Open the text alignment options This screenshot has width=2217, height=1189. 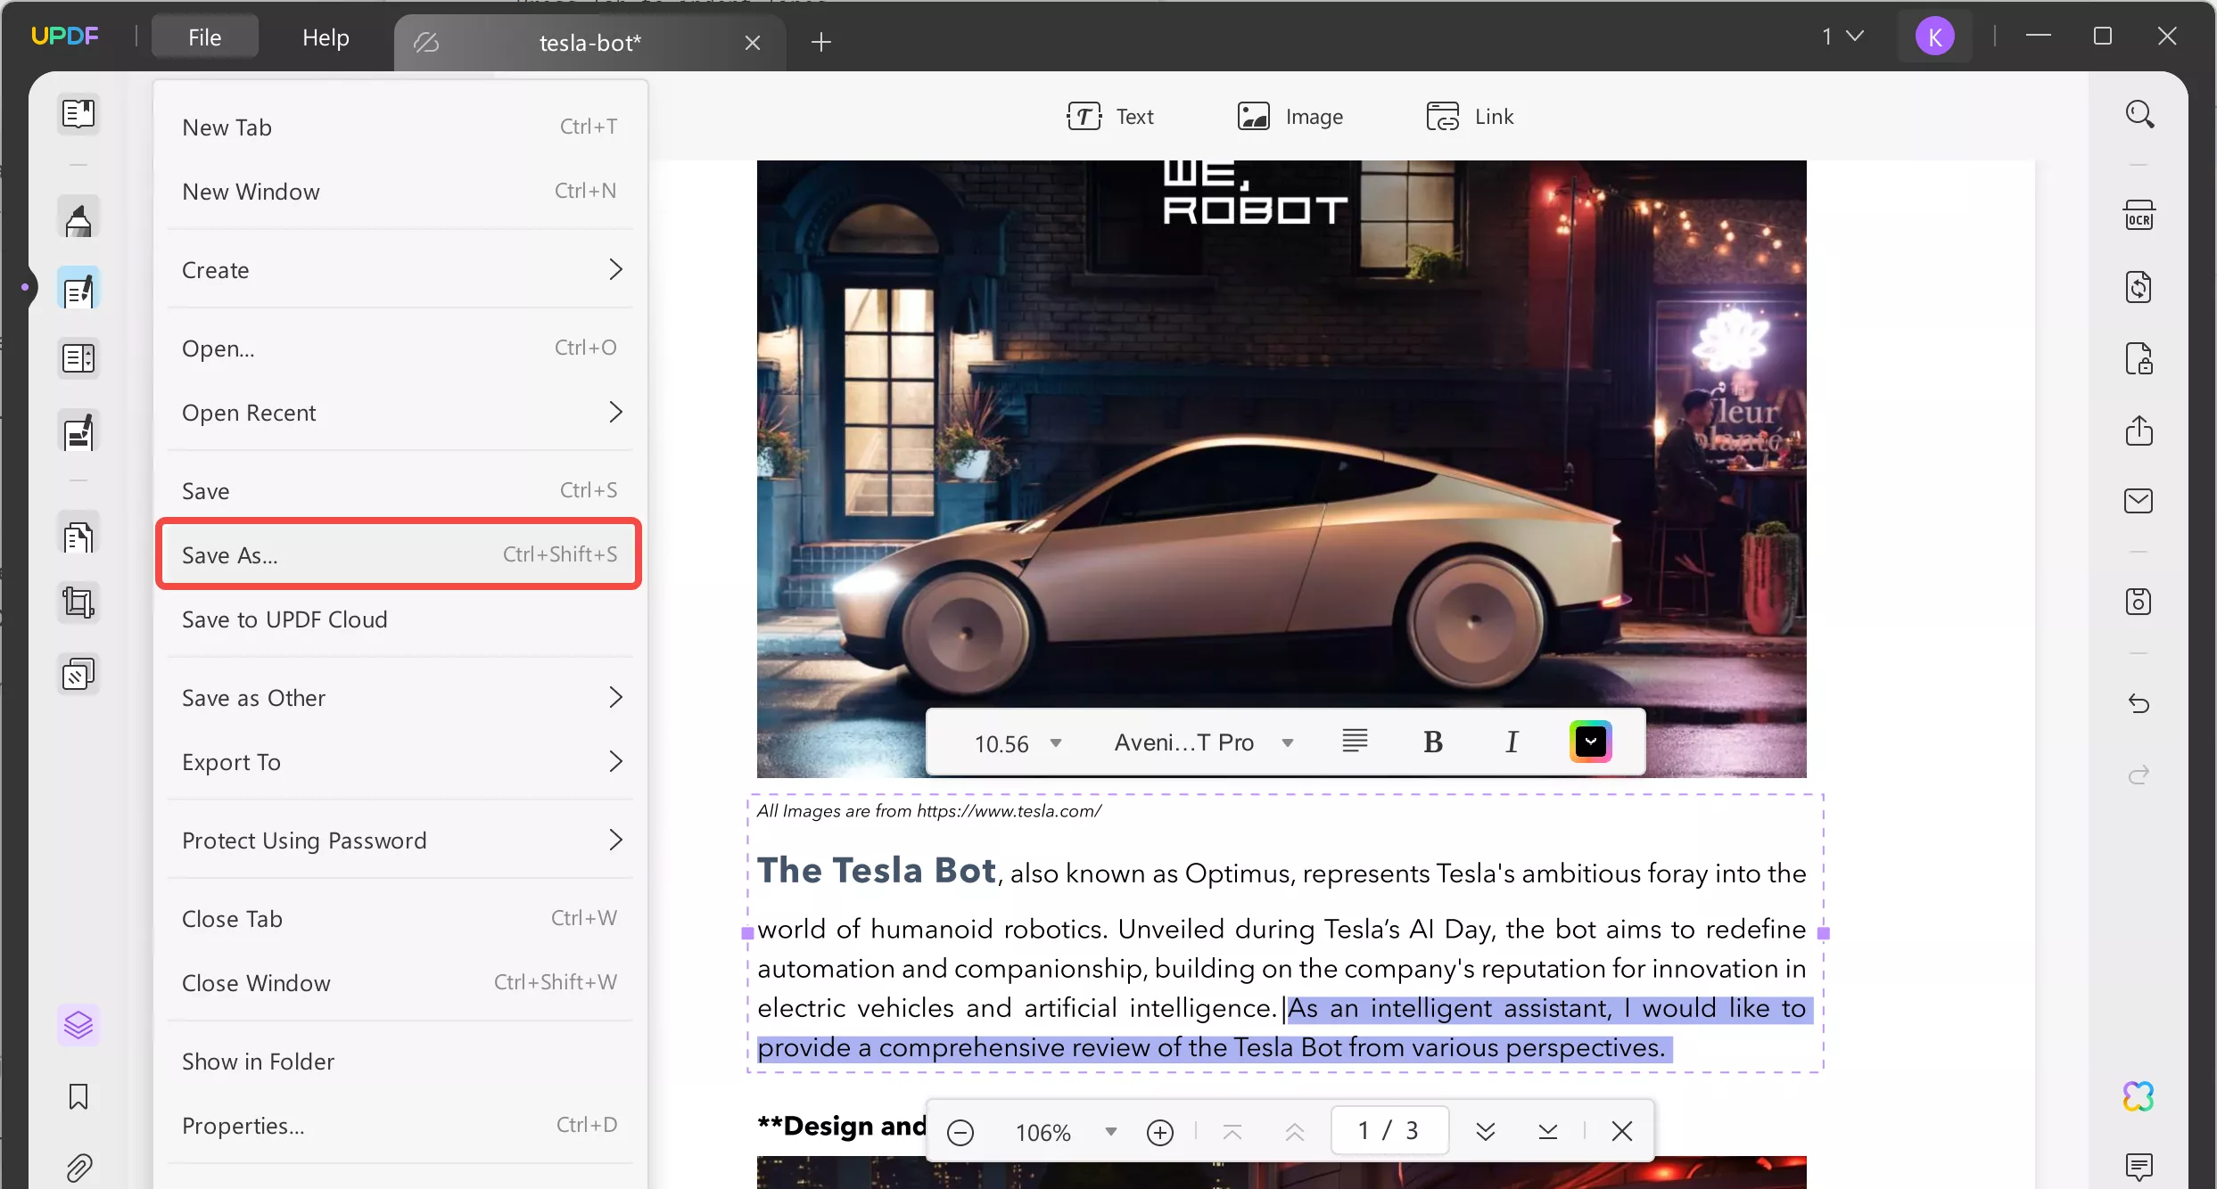1355,742
